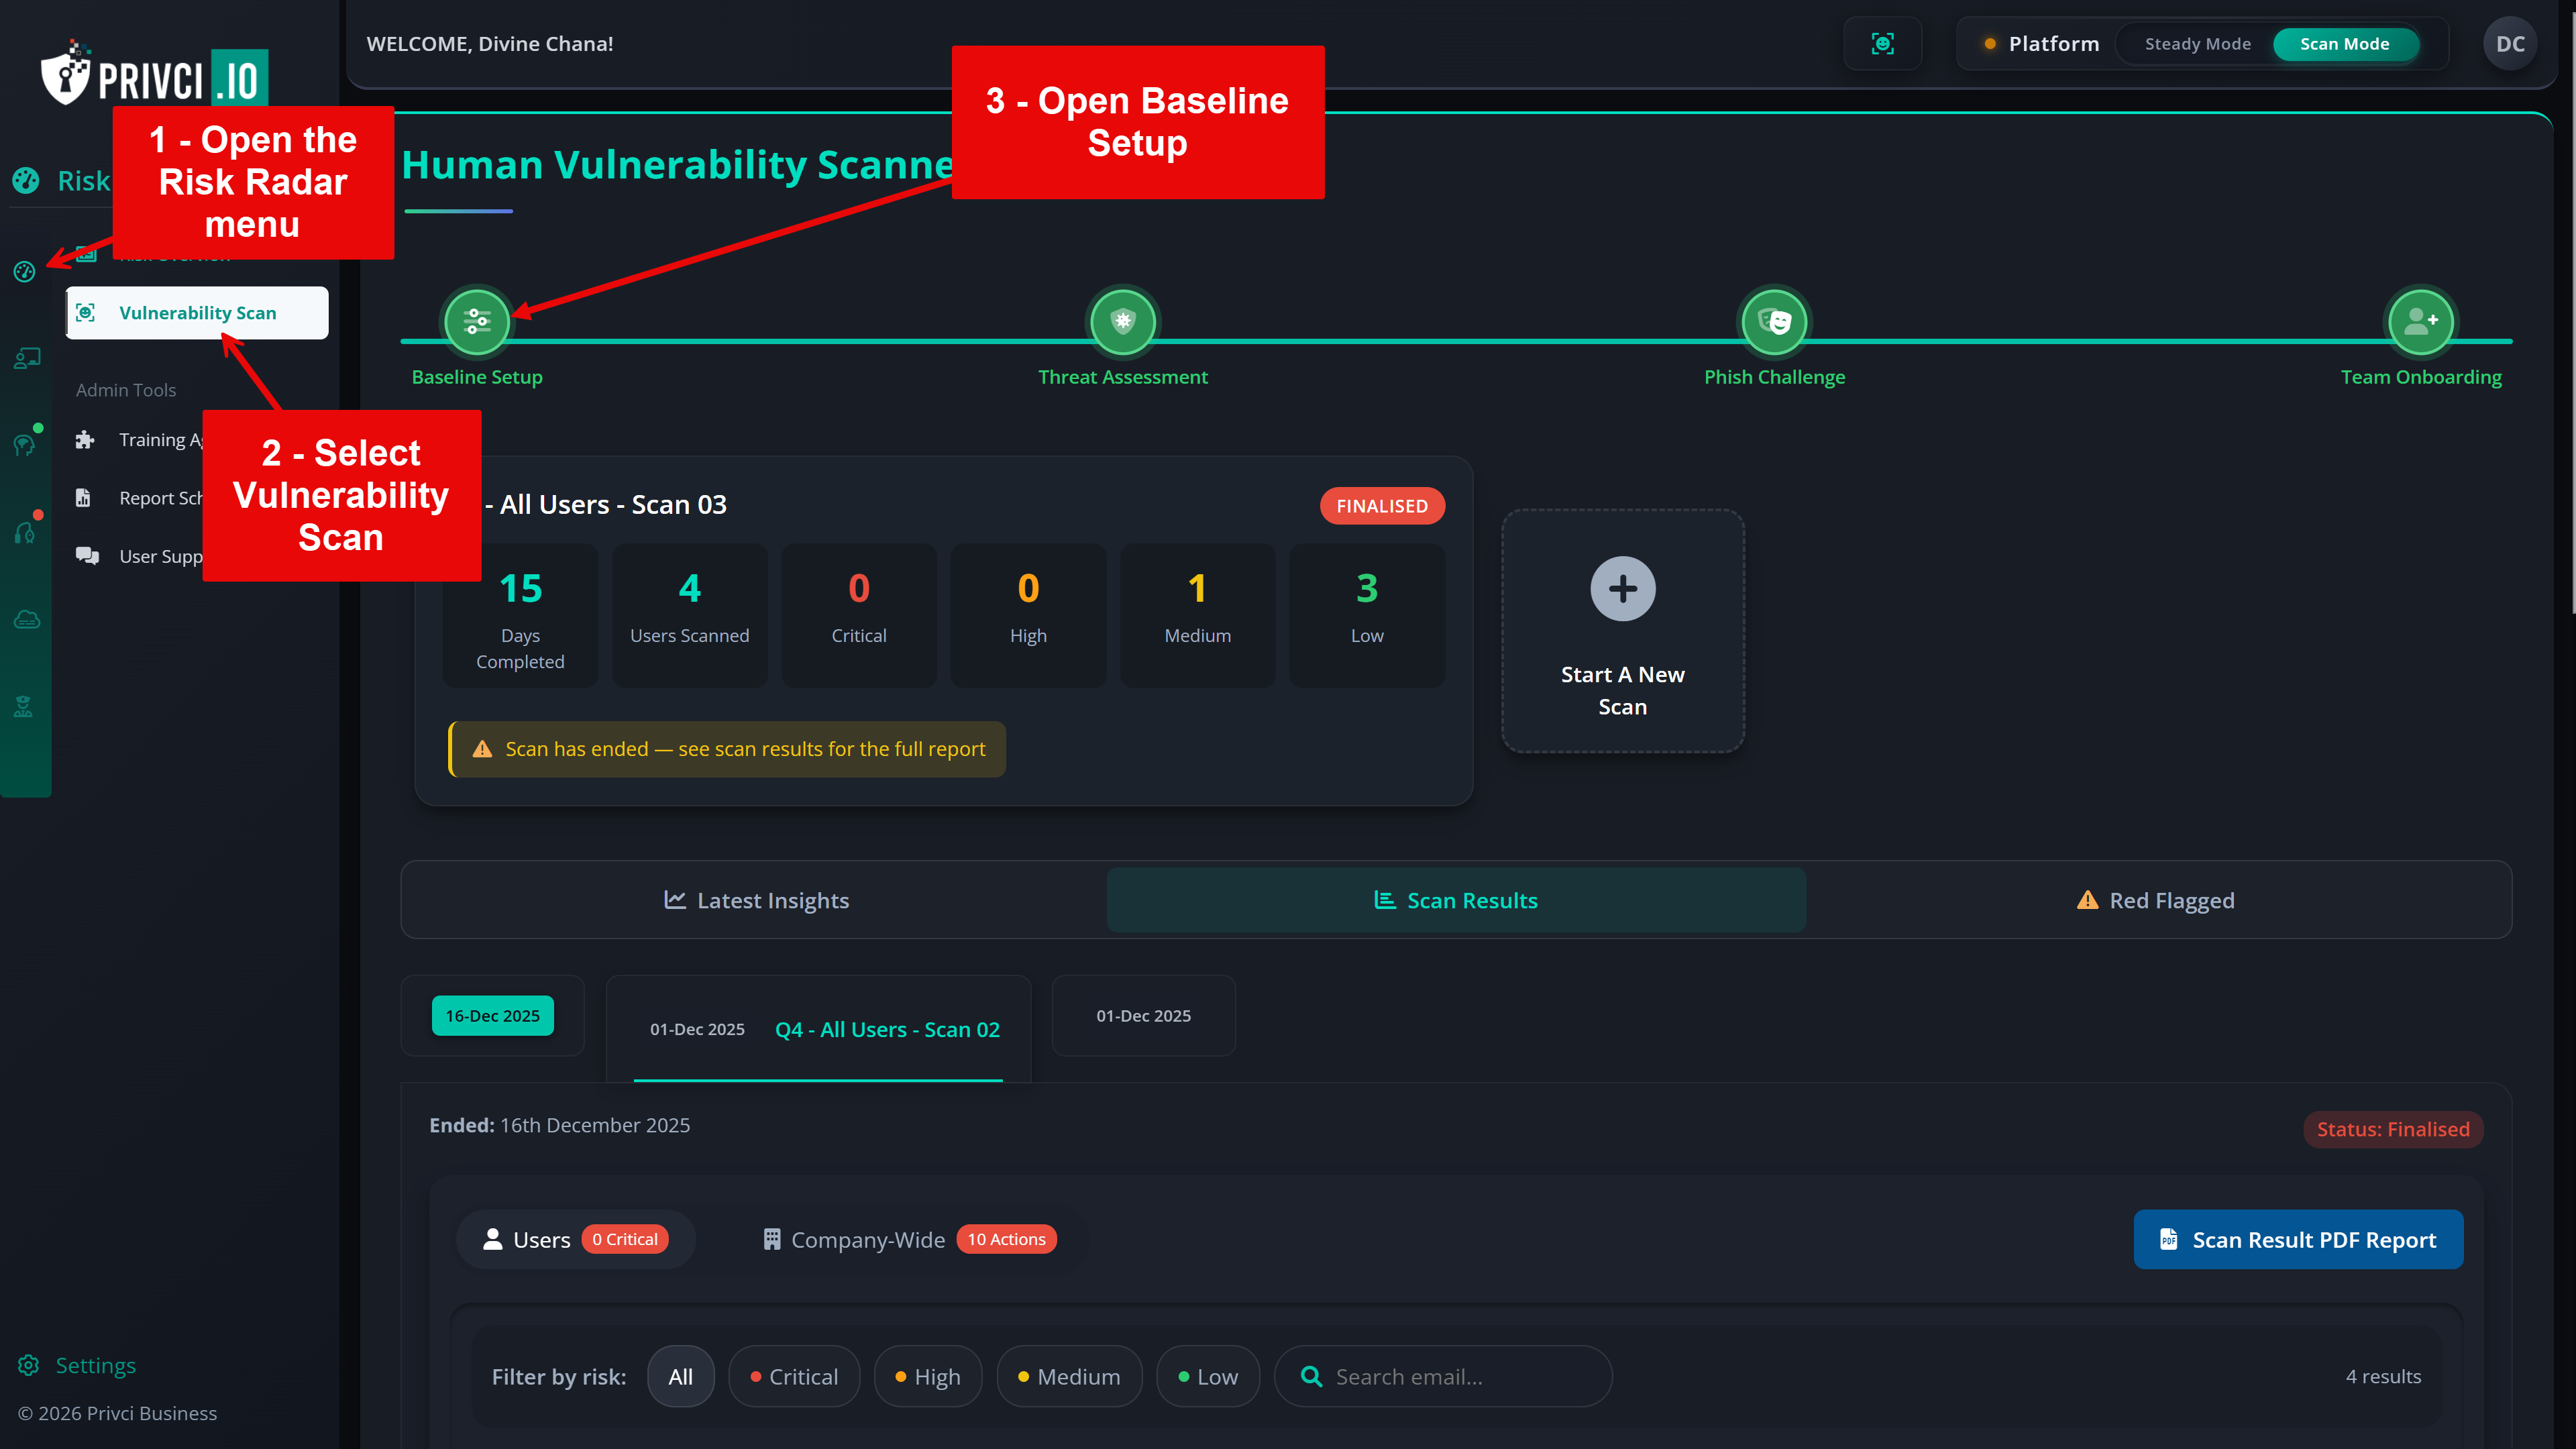Open the face-scan icon in the top bar

(x=1883, y=43)
